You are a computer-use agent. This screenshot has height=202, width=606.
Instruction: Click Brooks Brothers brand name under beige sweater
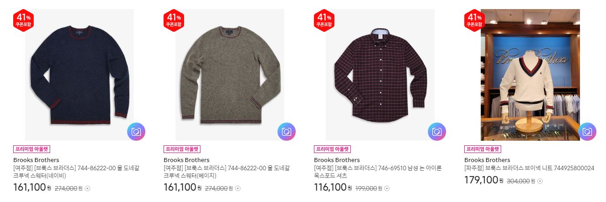coord(186,160)
